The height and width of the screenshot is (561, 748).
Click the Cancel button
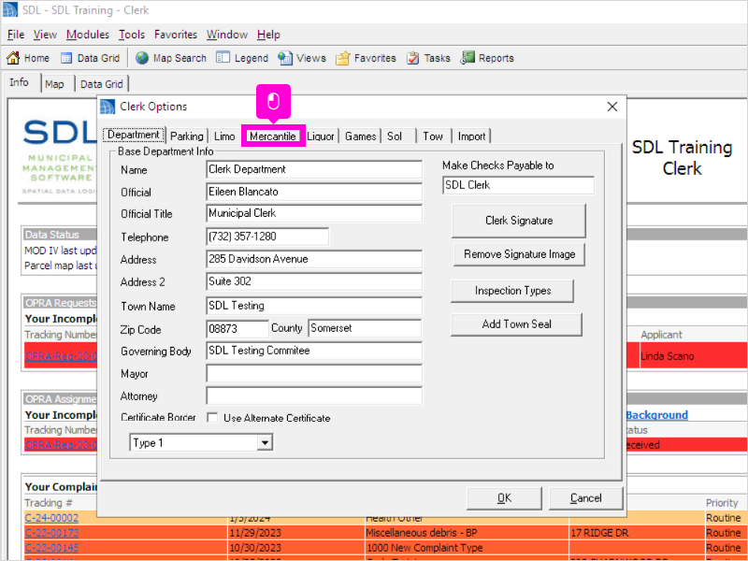586,498
